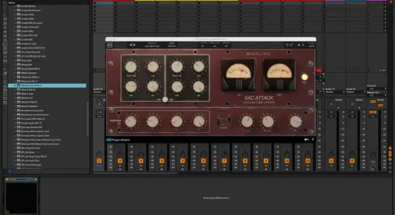
Task: Click the Name column header in browser
Action: 12,2
